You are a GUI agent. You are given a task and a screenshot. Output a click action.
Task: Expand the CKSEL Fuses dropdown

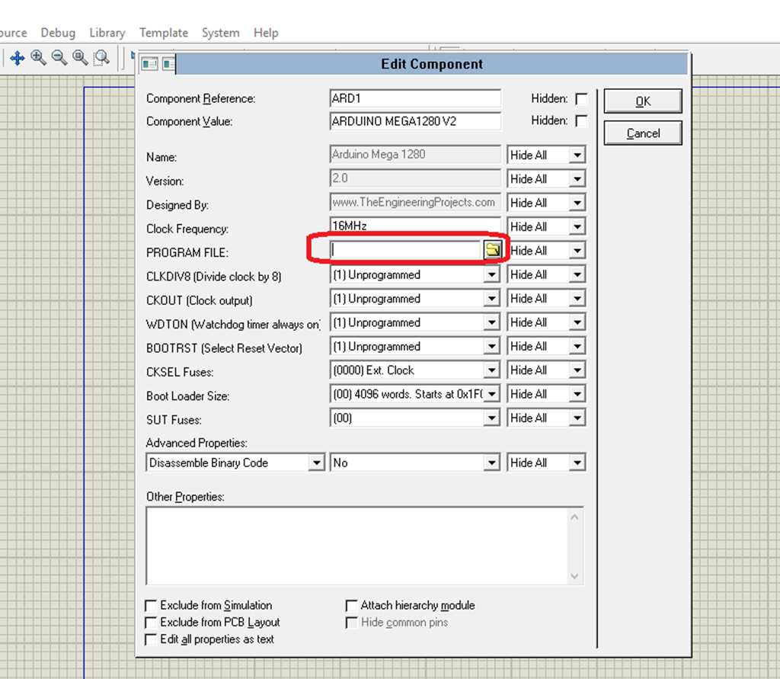492,370
